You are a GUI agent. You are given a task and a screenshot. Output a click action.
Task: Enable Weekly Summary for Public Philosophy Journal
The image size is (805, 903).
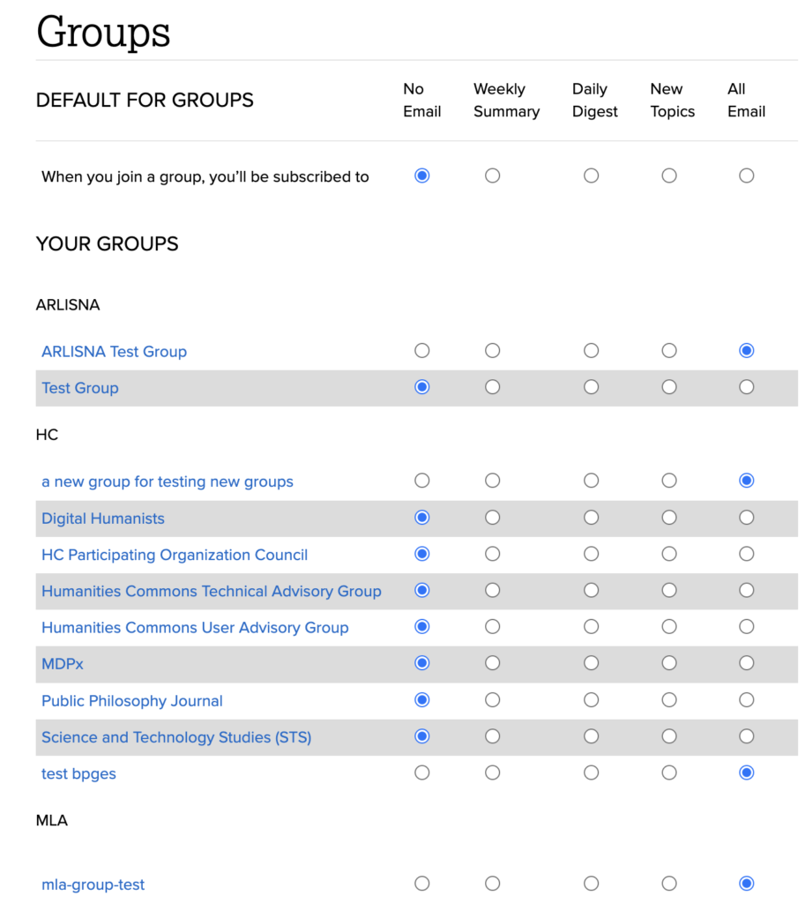(492, 699)
